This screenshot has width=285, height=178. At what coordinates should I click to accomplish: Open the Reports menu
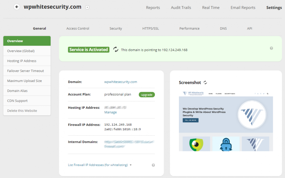[153, 8]
